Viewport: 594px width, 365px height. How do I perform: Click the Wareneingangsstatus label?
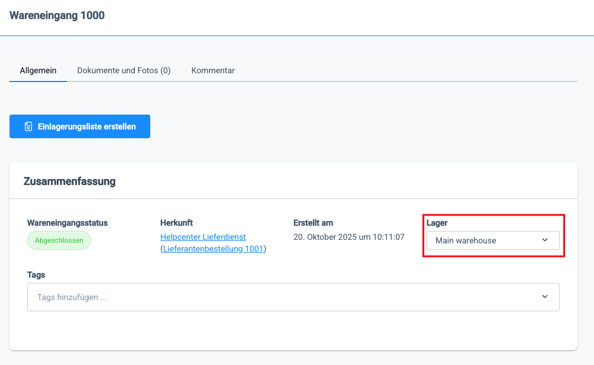click(x=67, y=223)
